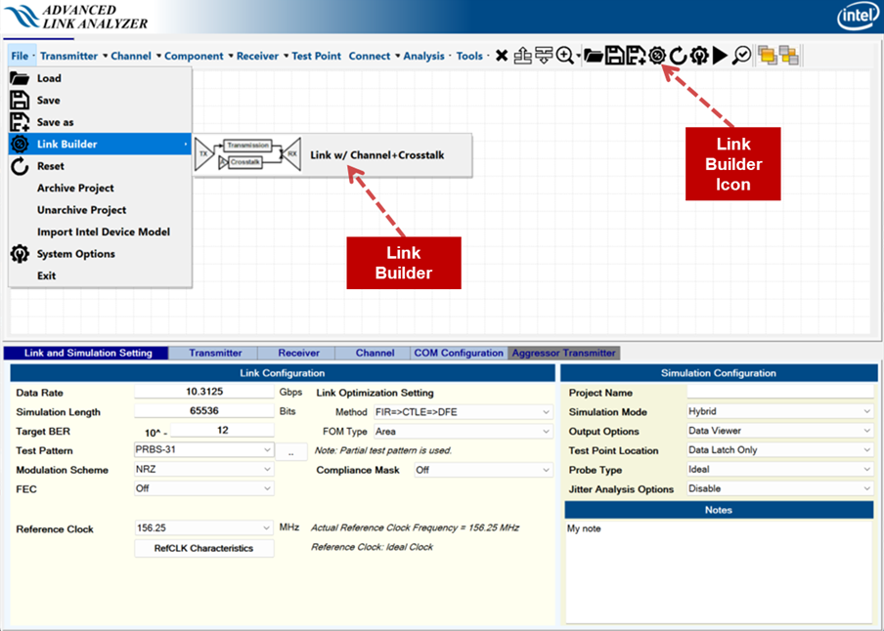Click the Intel logo in header
The width and height of the screenshot is (884, 631).
tap(858, 18)
